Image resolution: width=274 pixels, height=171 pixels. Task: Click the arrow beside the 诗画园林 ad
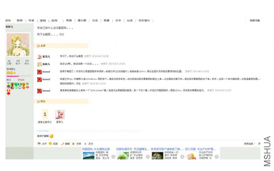113,157
